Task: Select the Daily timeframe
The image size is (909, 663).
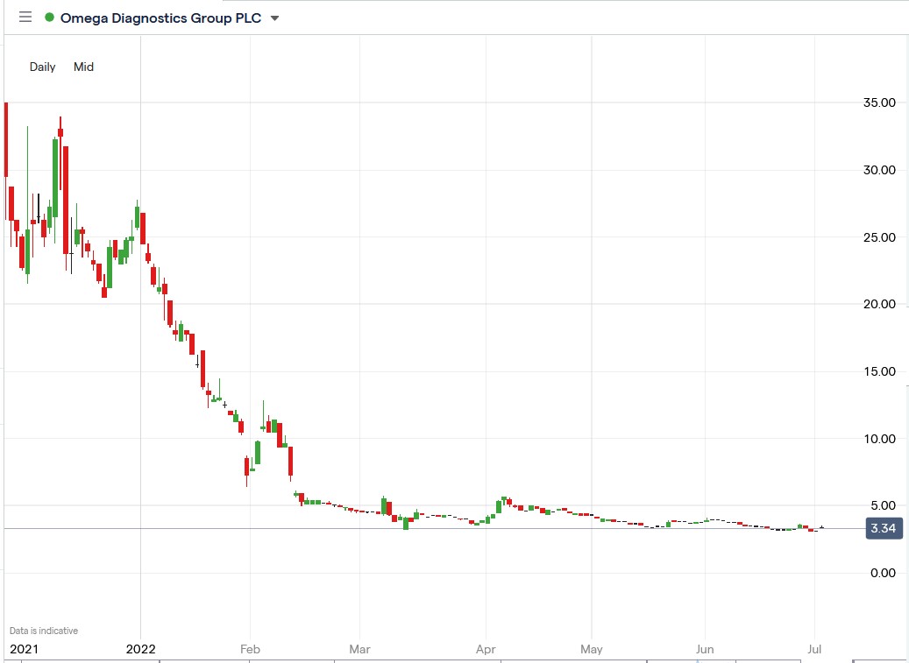Action: click(41, 67)
